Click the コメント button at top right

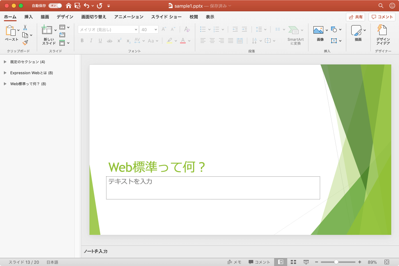[x=382, y=17]
